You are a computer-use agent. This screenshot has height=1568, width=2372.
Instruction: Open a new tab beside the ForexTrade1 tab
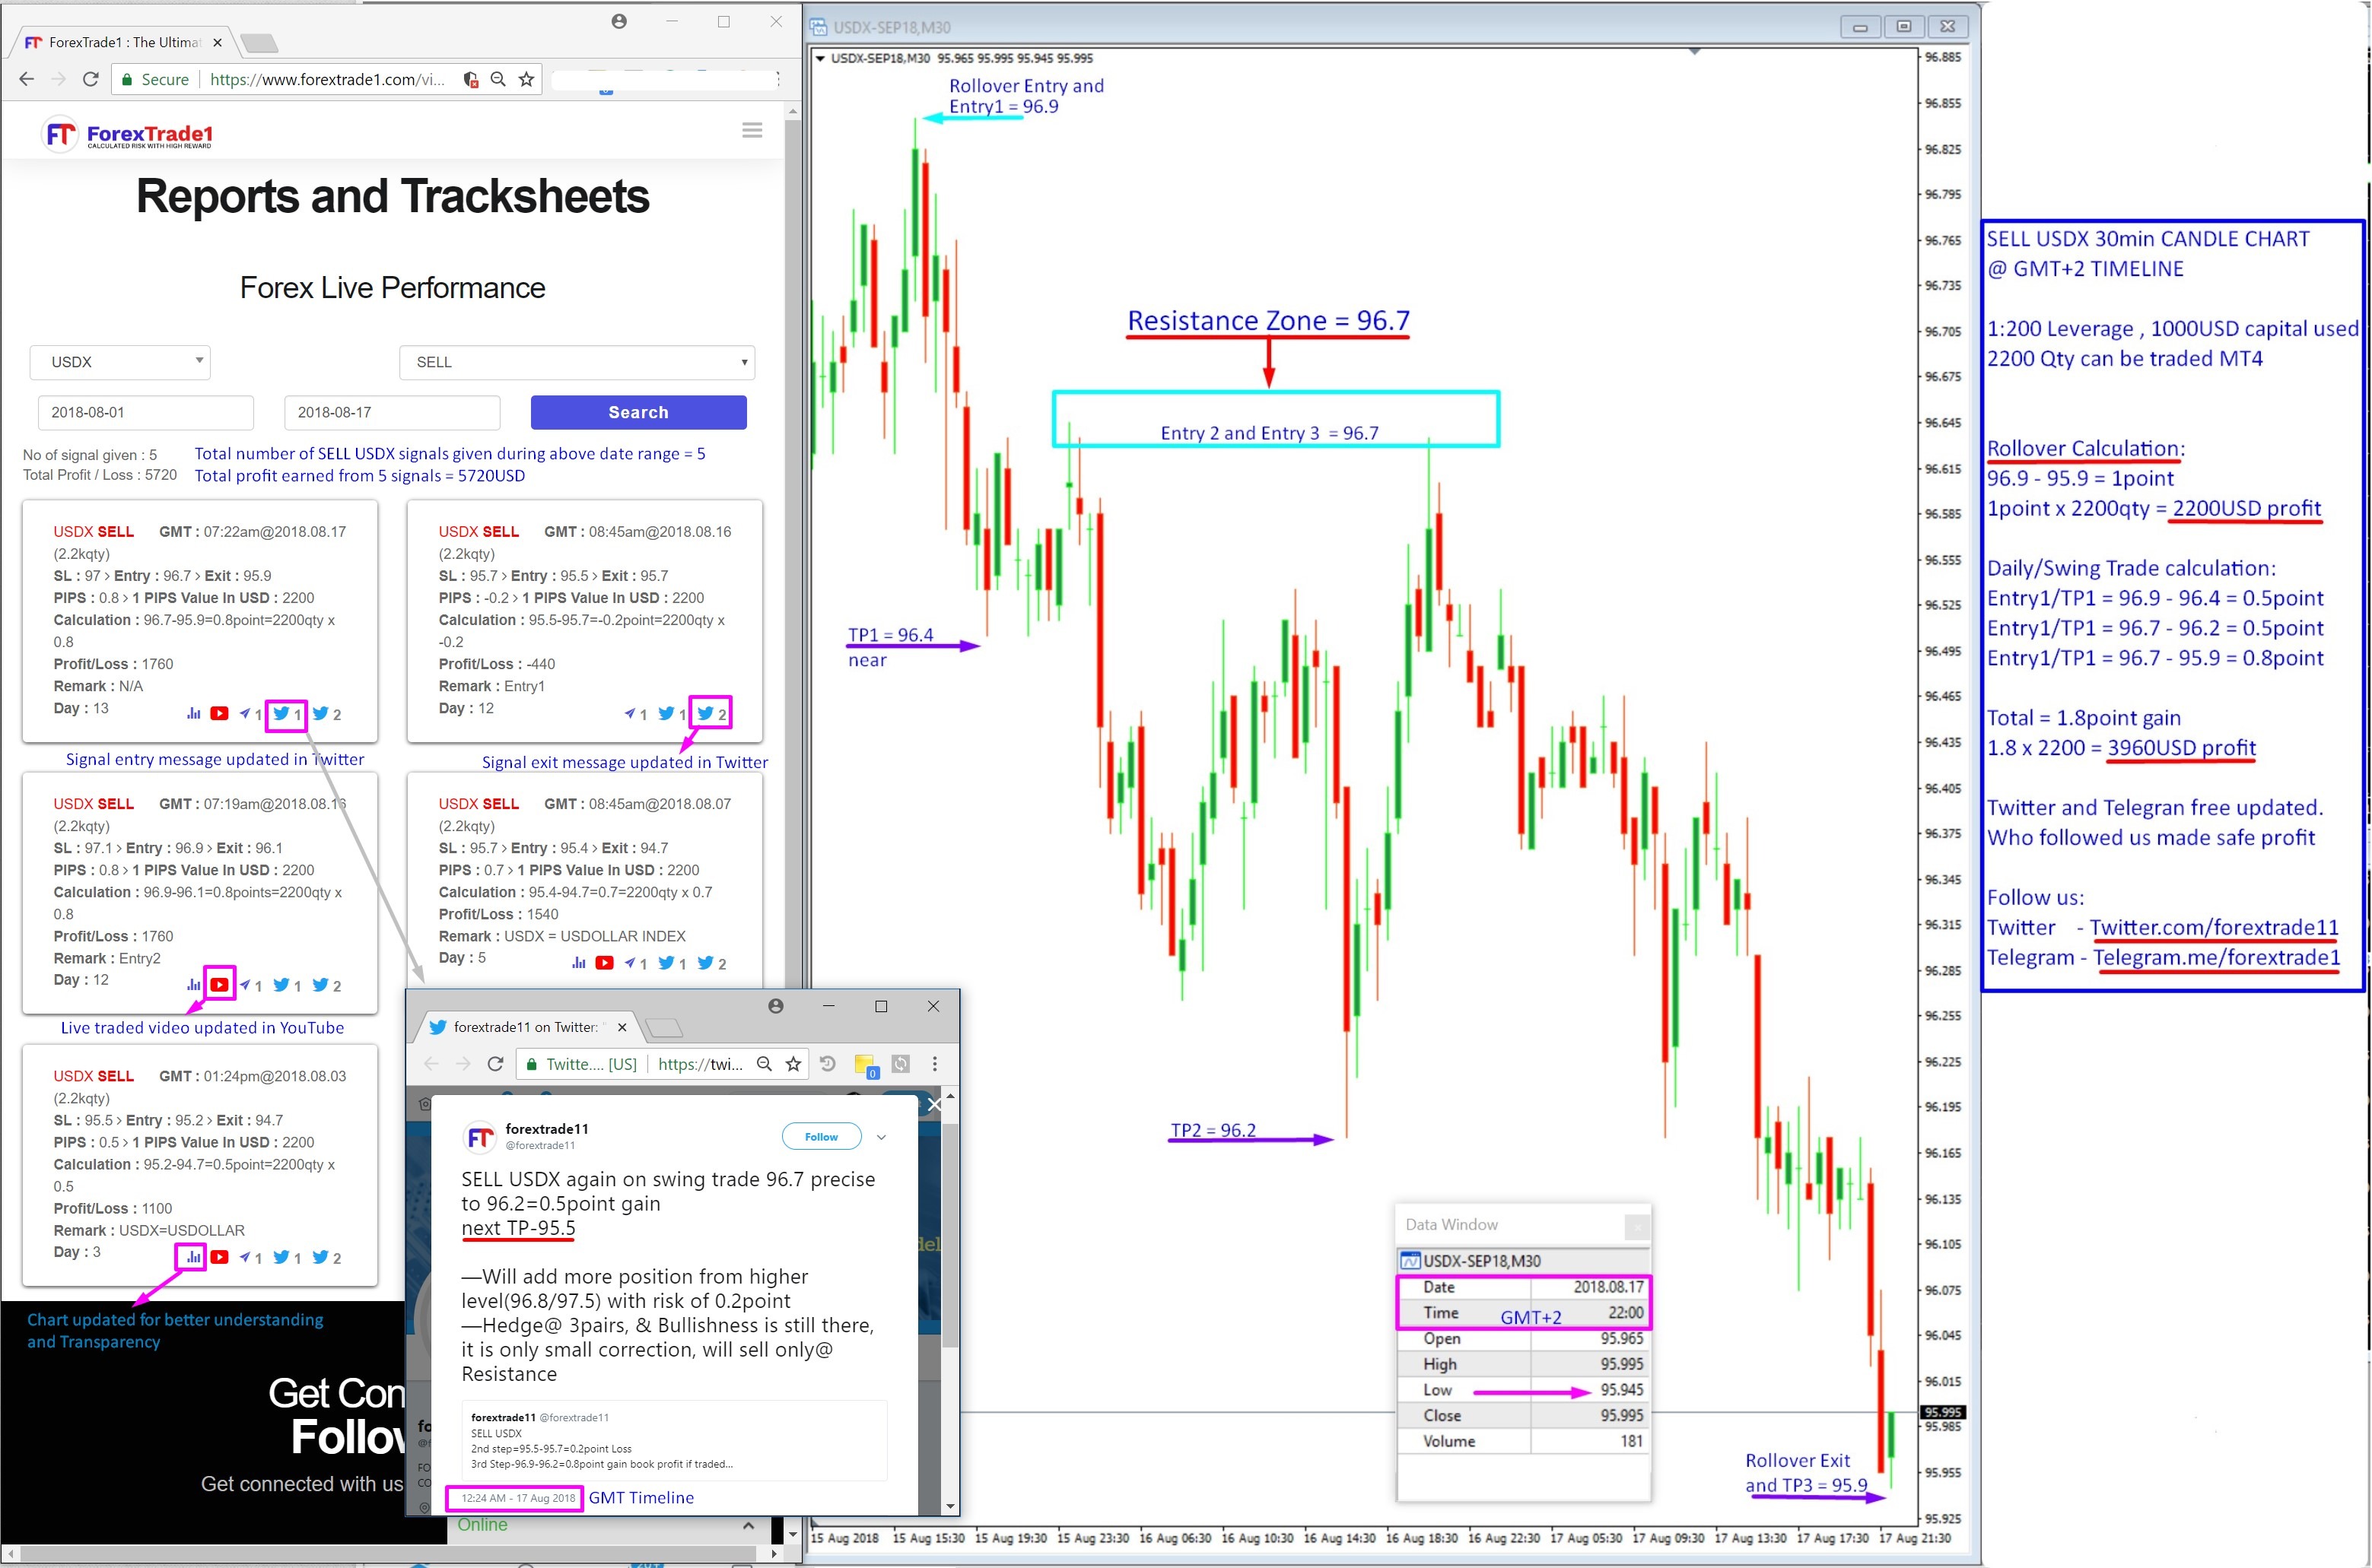[x=259, y=42]
